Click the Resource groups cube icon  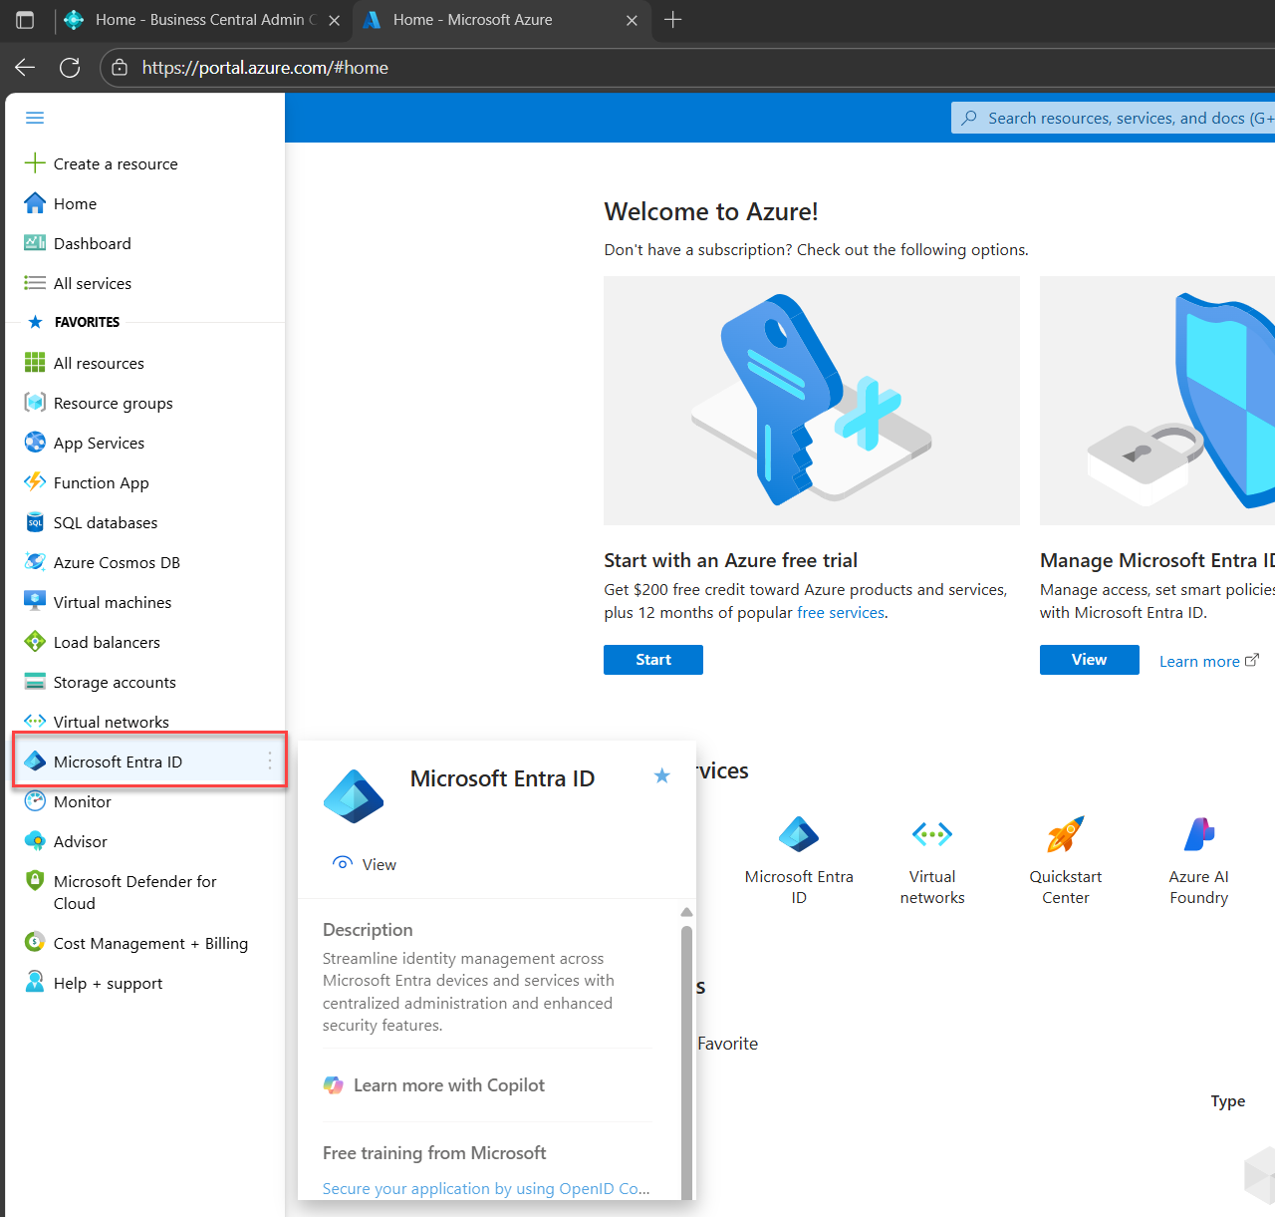click(35, 403)
